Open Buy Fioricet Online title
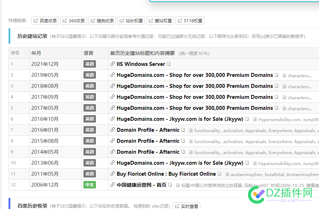 tap(166, 174)
